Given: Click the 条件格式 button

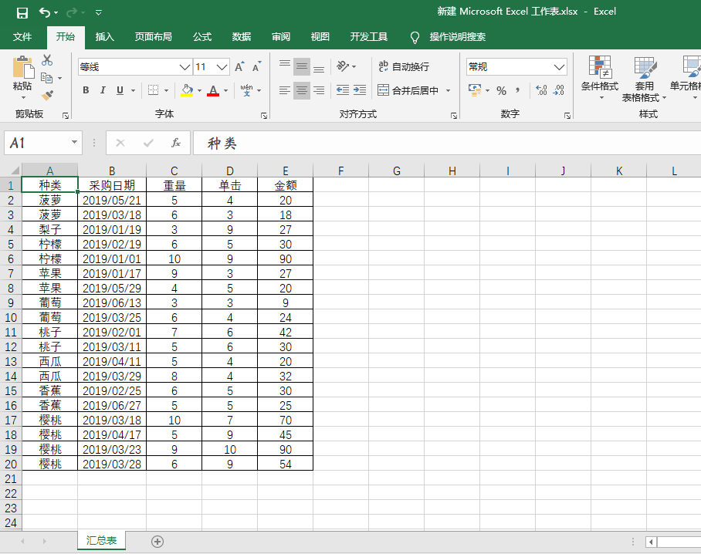Looking at the screenshot, I should 600,78.
